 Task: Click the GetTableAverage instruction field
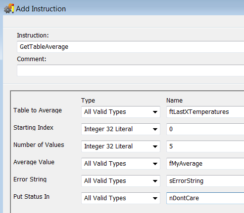pyautogui.click(x=131, y=47)
